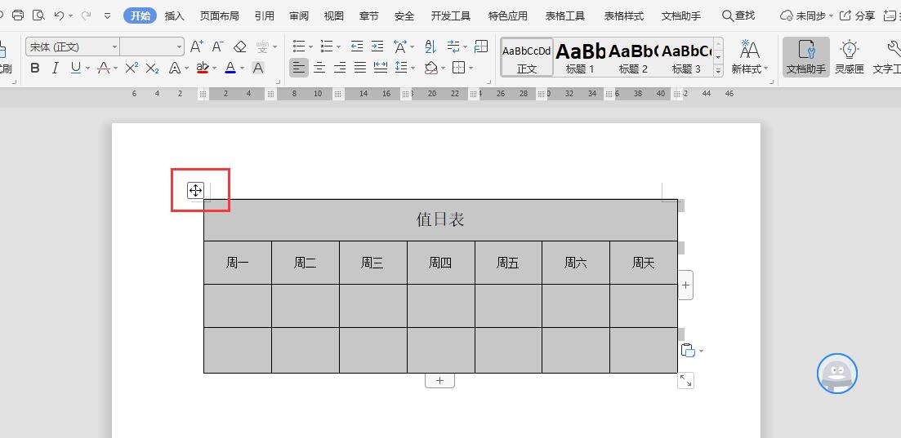
Task: Apply the 标题 1 style
Action: [x=580, y=57]
